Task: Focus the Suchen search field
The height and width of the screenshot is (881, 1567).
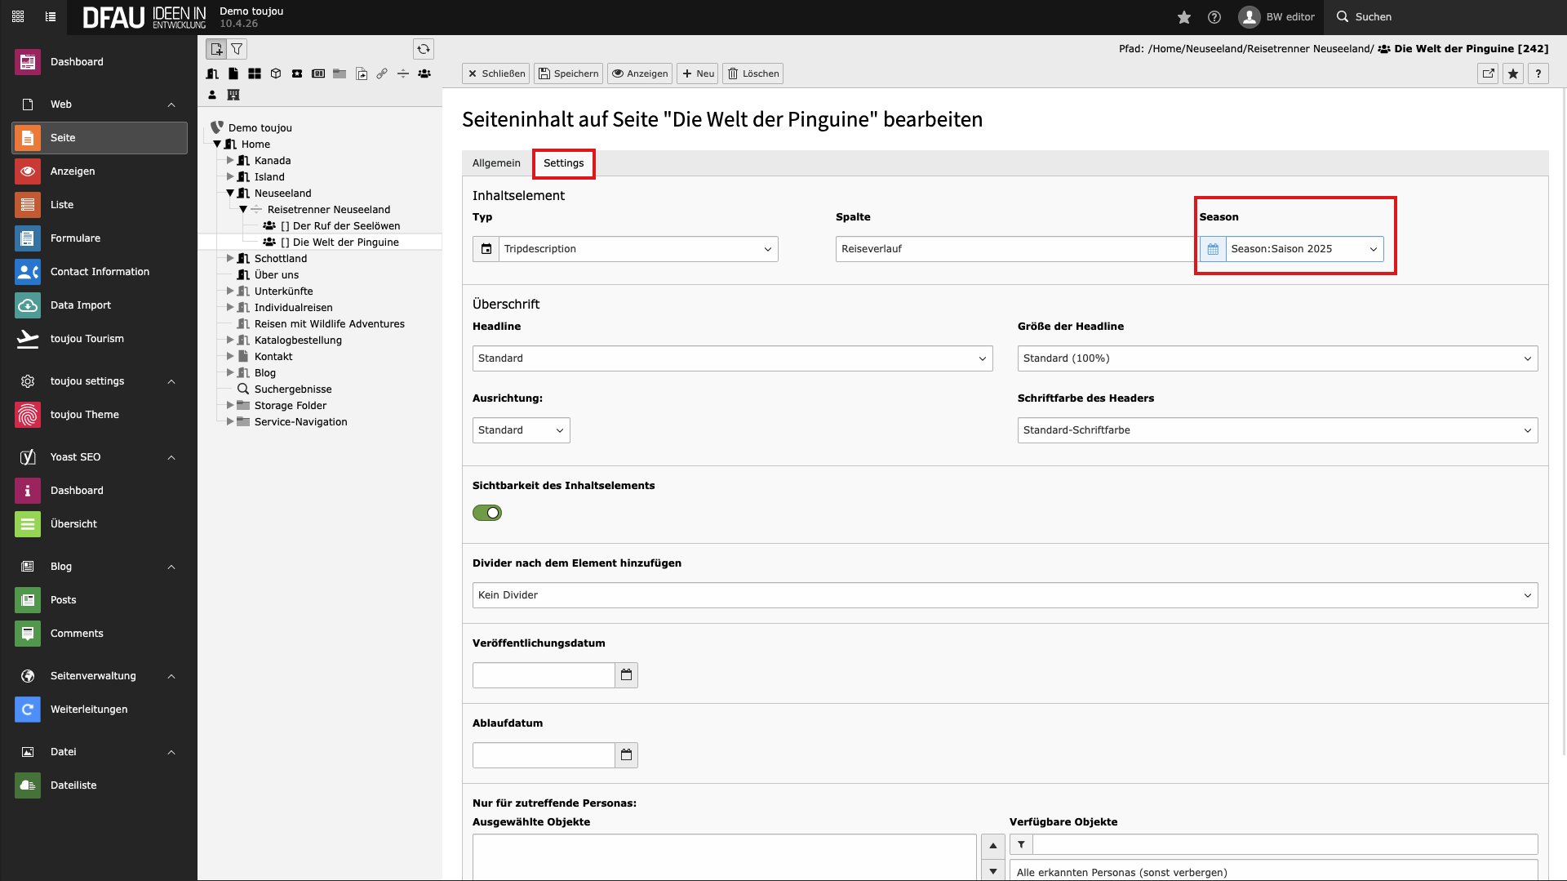Action: pos(1445,17)
